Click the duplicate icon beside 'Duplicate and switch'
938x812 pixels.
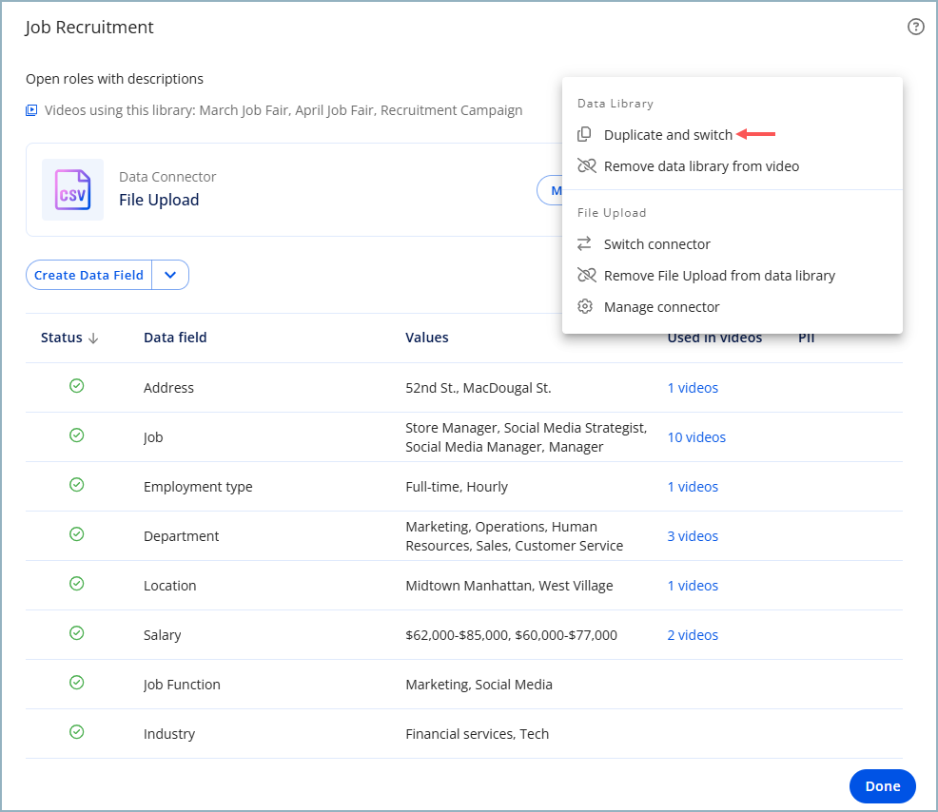(x=584, y=134)
